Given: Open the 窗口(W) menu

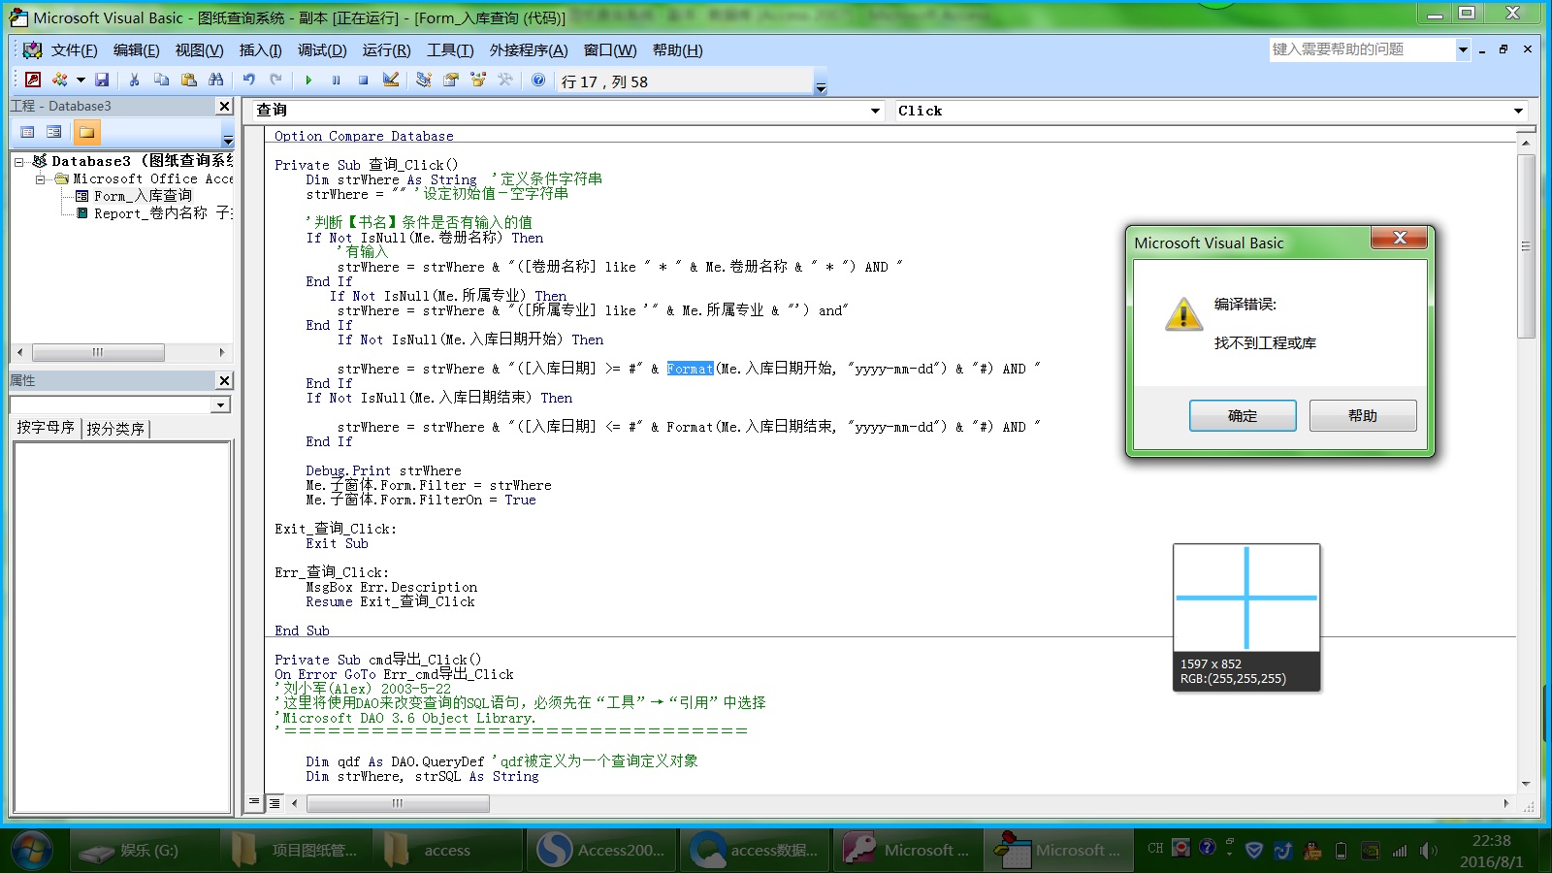Looking at the screenshot, I should coord(610,50).
